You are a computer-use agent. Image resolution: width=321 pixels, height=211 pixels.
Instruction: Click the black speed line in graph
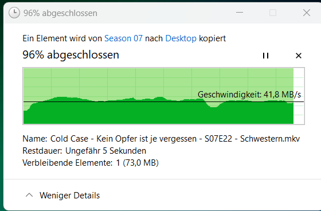[163, 102]
